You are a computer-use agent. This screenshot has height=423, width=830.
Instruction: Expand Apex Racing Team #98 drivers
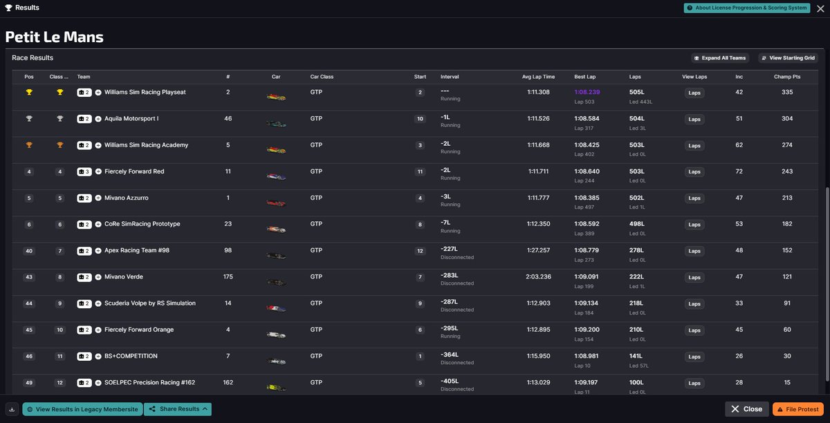(98, 251)
